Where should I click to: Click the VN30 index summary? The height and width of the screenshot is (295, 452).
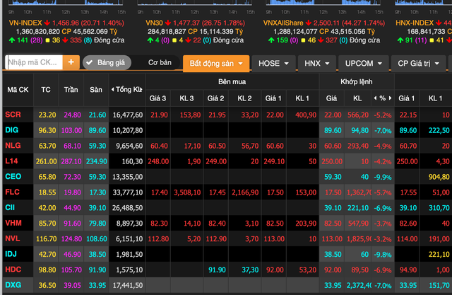click(195, 31)
